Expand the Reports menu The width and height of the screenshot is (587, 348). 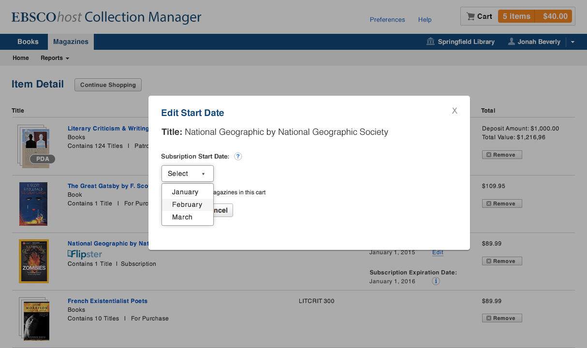coord(55,58)
